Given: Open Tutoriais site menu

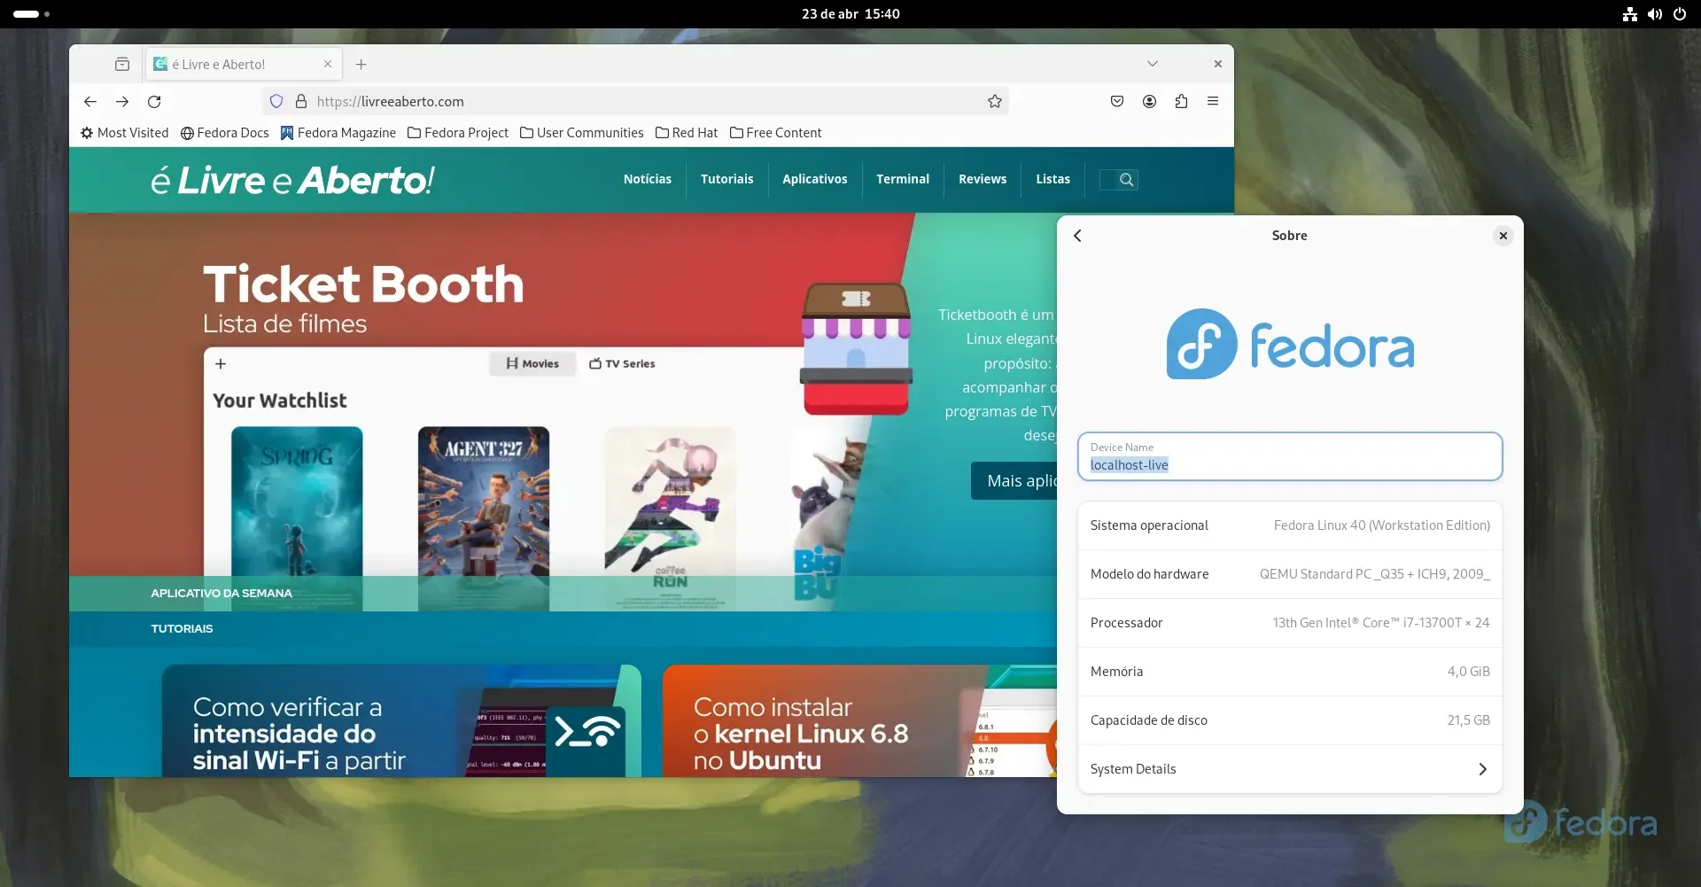Looking at the screenshot, I should pyautogui.click(x=727, y=179).
